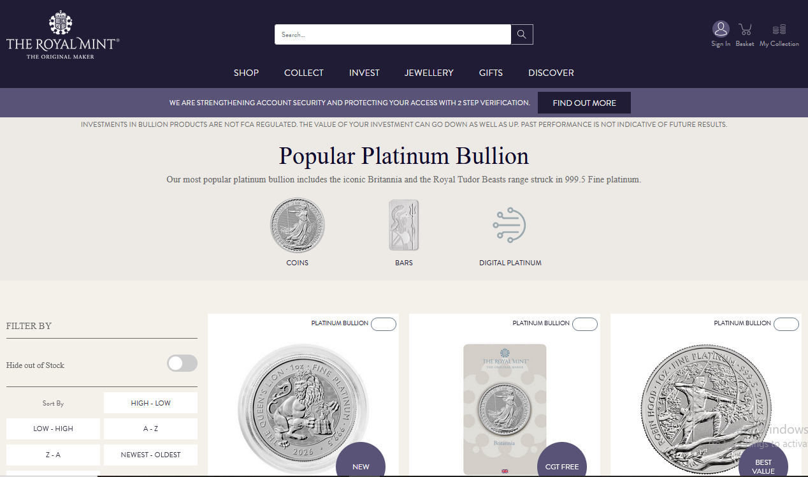Open the My Collection icon
Image resolution: width=808 pixels, height=477 pixels.
click(779, 29)
